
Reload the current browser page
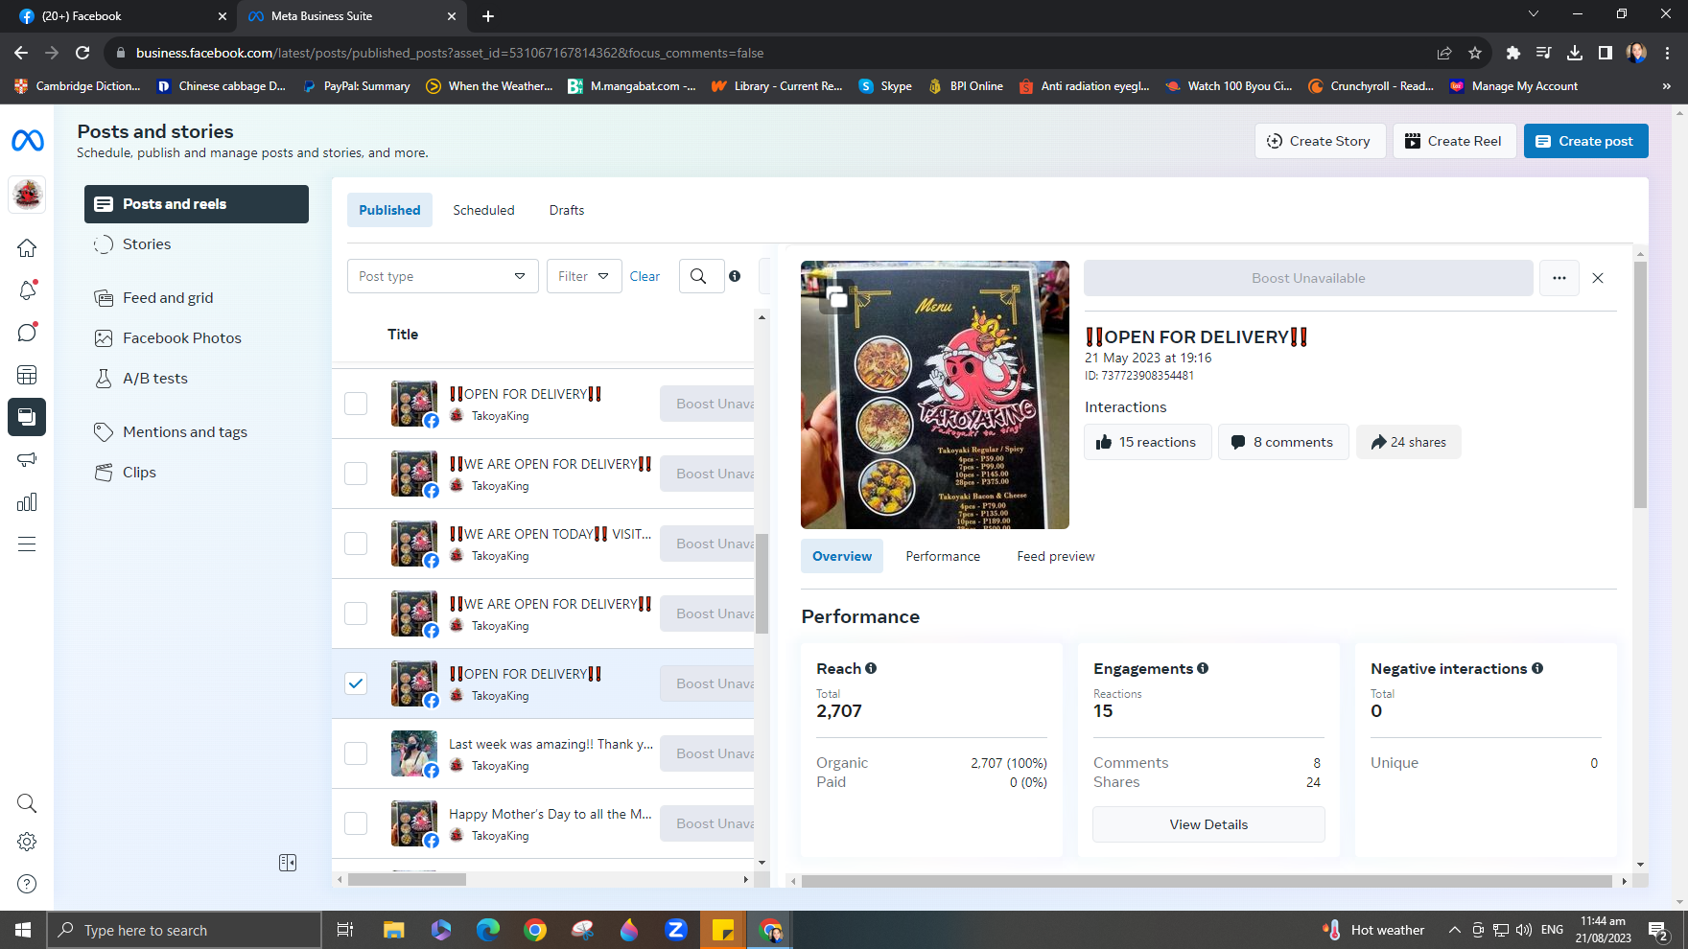point(82,53)
